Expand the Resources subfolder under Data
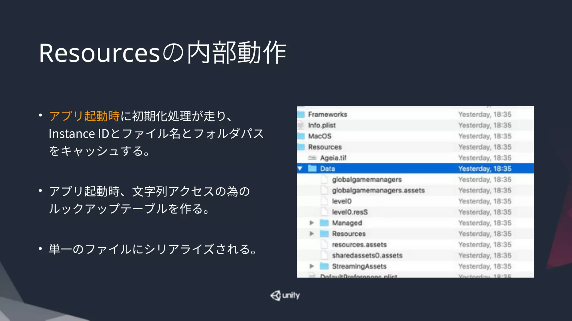The height and width of the screenshot is (321, 572). (312, 234)
